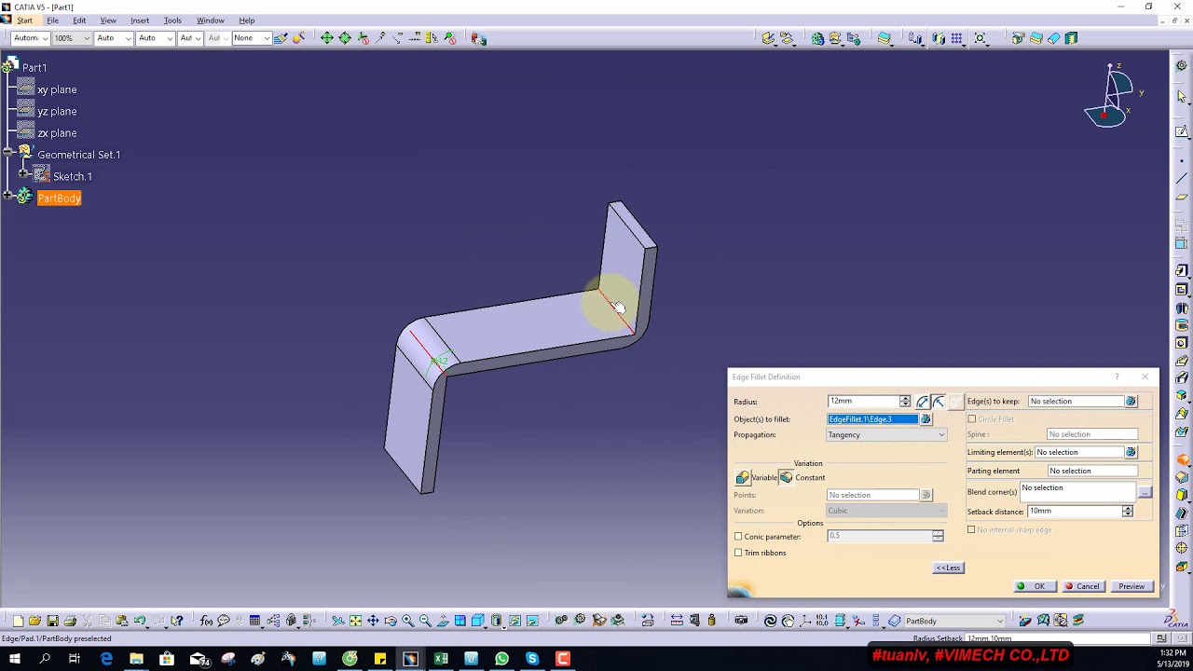Open the Propagation dropdown showing Tangency
The image size is (1193, 671).
pos(886,435)
